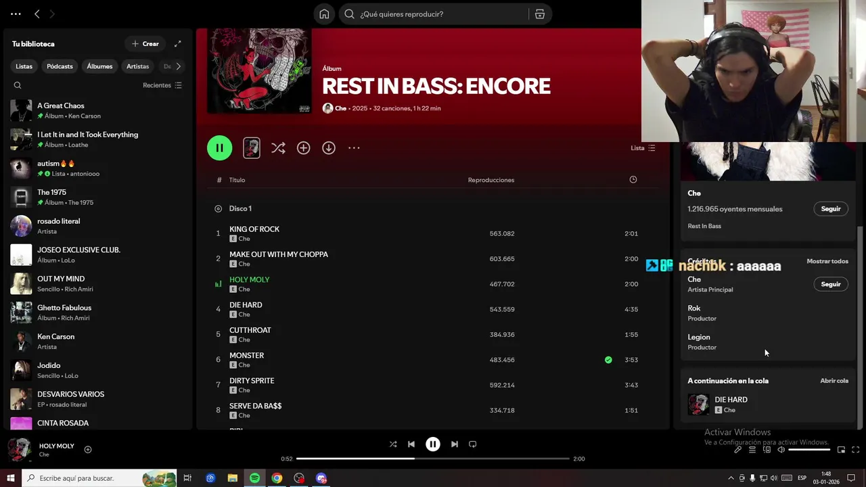The image size is (866, 487).
Task: Click the Spotify home icon
Action: point(324,14)
